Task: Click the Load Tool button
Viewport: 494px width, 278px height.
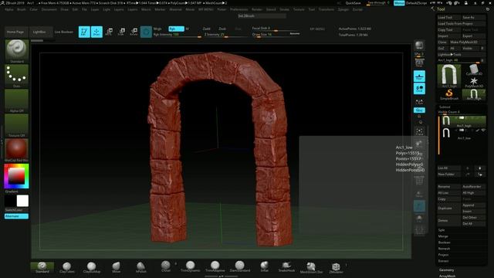Action: [x=449, y=17]
